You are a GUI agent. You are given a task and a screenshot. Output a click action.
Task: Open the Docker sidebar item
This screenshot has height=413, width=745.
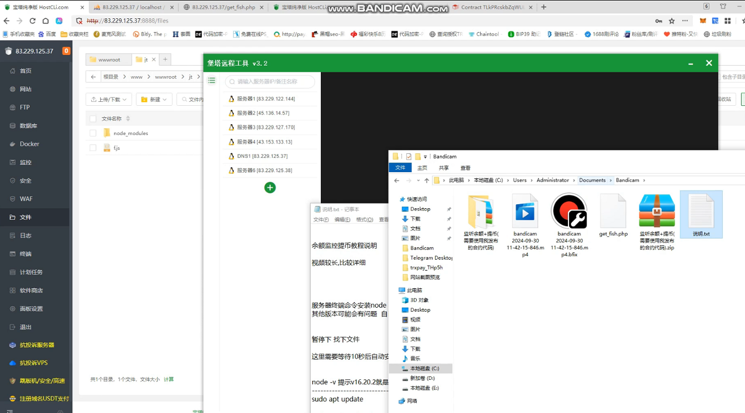[x=29, y=144]
